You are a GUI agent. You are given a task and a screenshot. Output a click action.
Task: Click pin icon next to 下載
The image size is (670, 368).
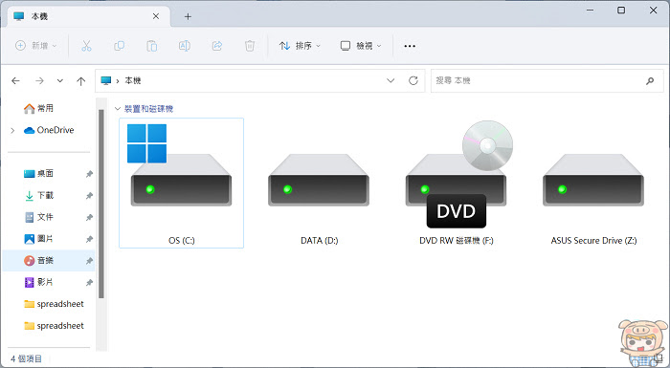click(x=89, y=196)
